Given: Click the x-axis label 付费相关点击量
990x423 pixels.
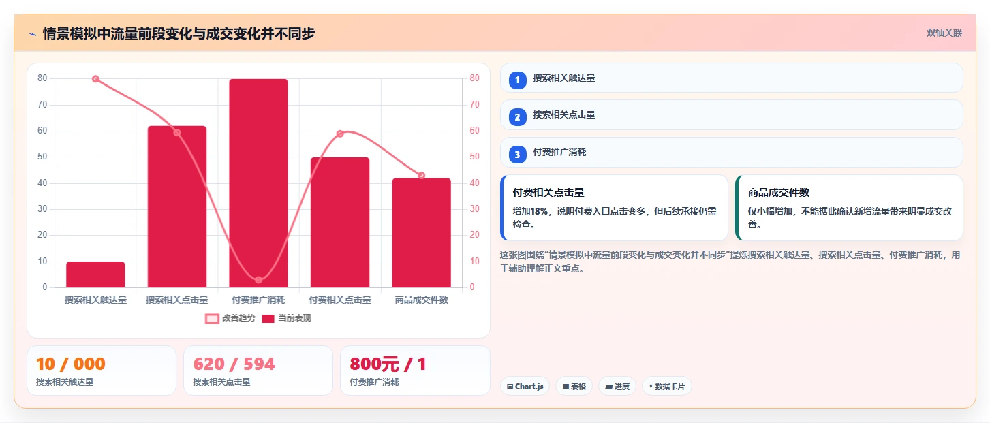Looking at the screenshot, I should 340,300.
